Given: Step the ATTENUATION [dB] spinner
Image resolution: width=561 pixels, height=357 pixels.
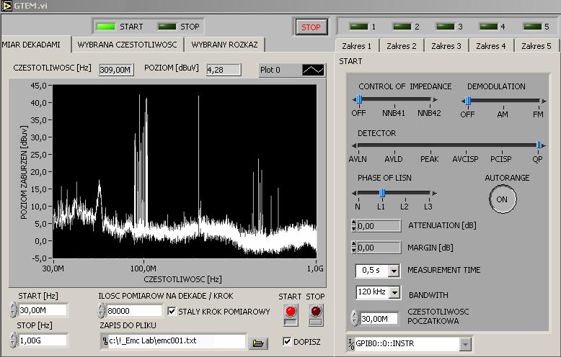Looking at the screenshot, I should [354, 225].
